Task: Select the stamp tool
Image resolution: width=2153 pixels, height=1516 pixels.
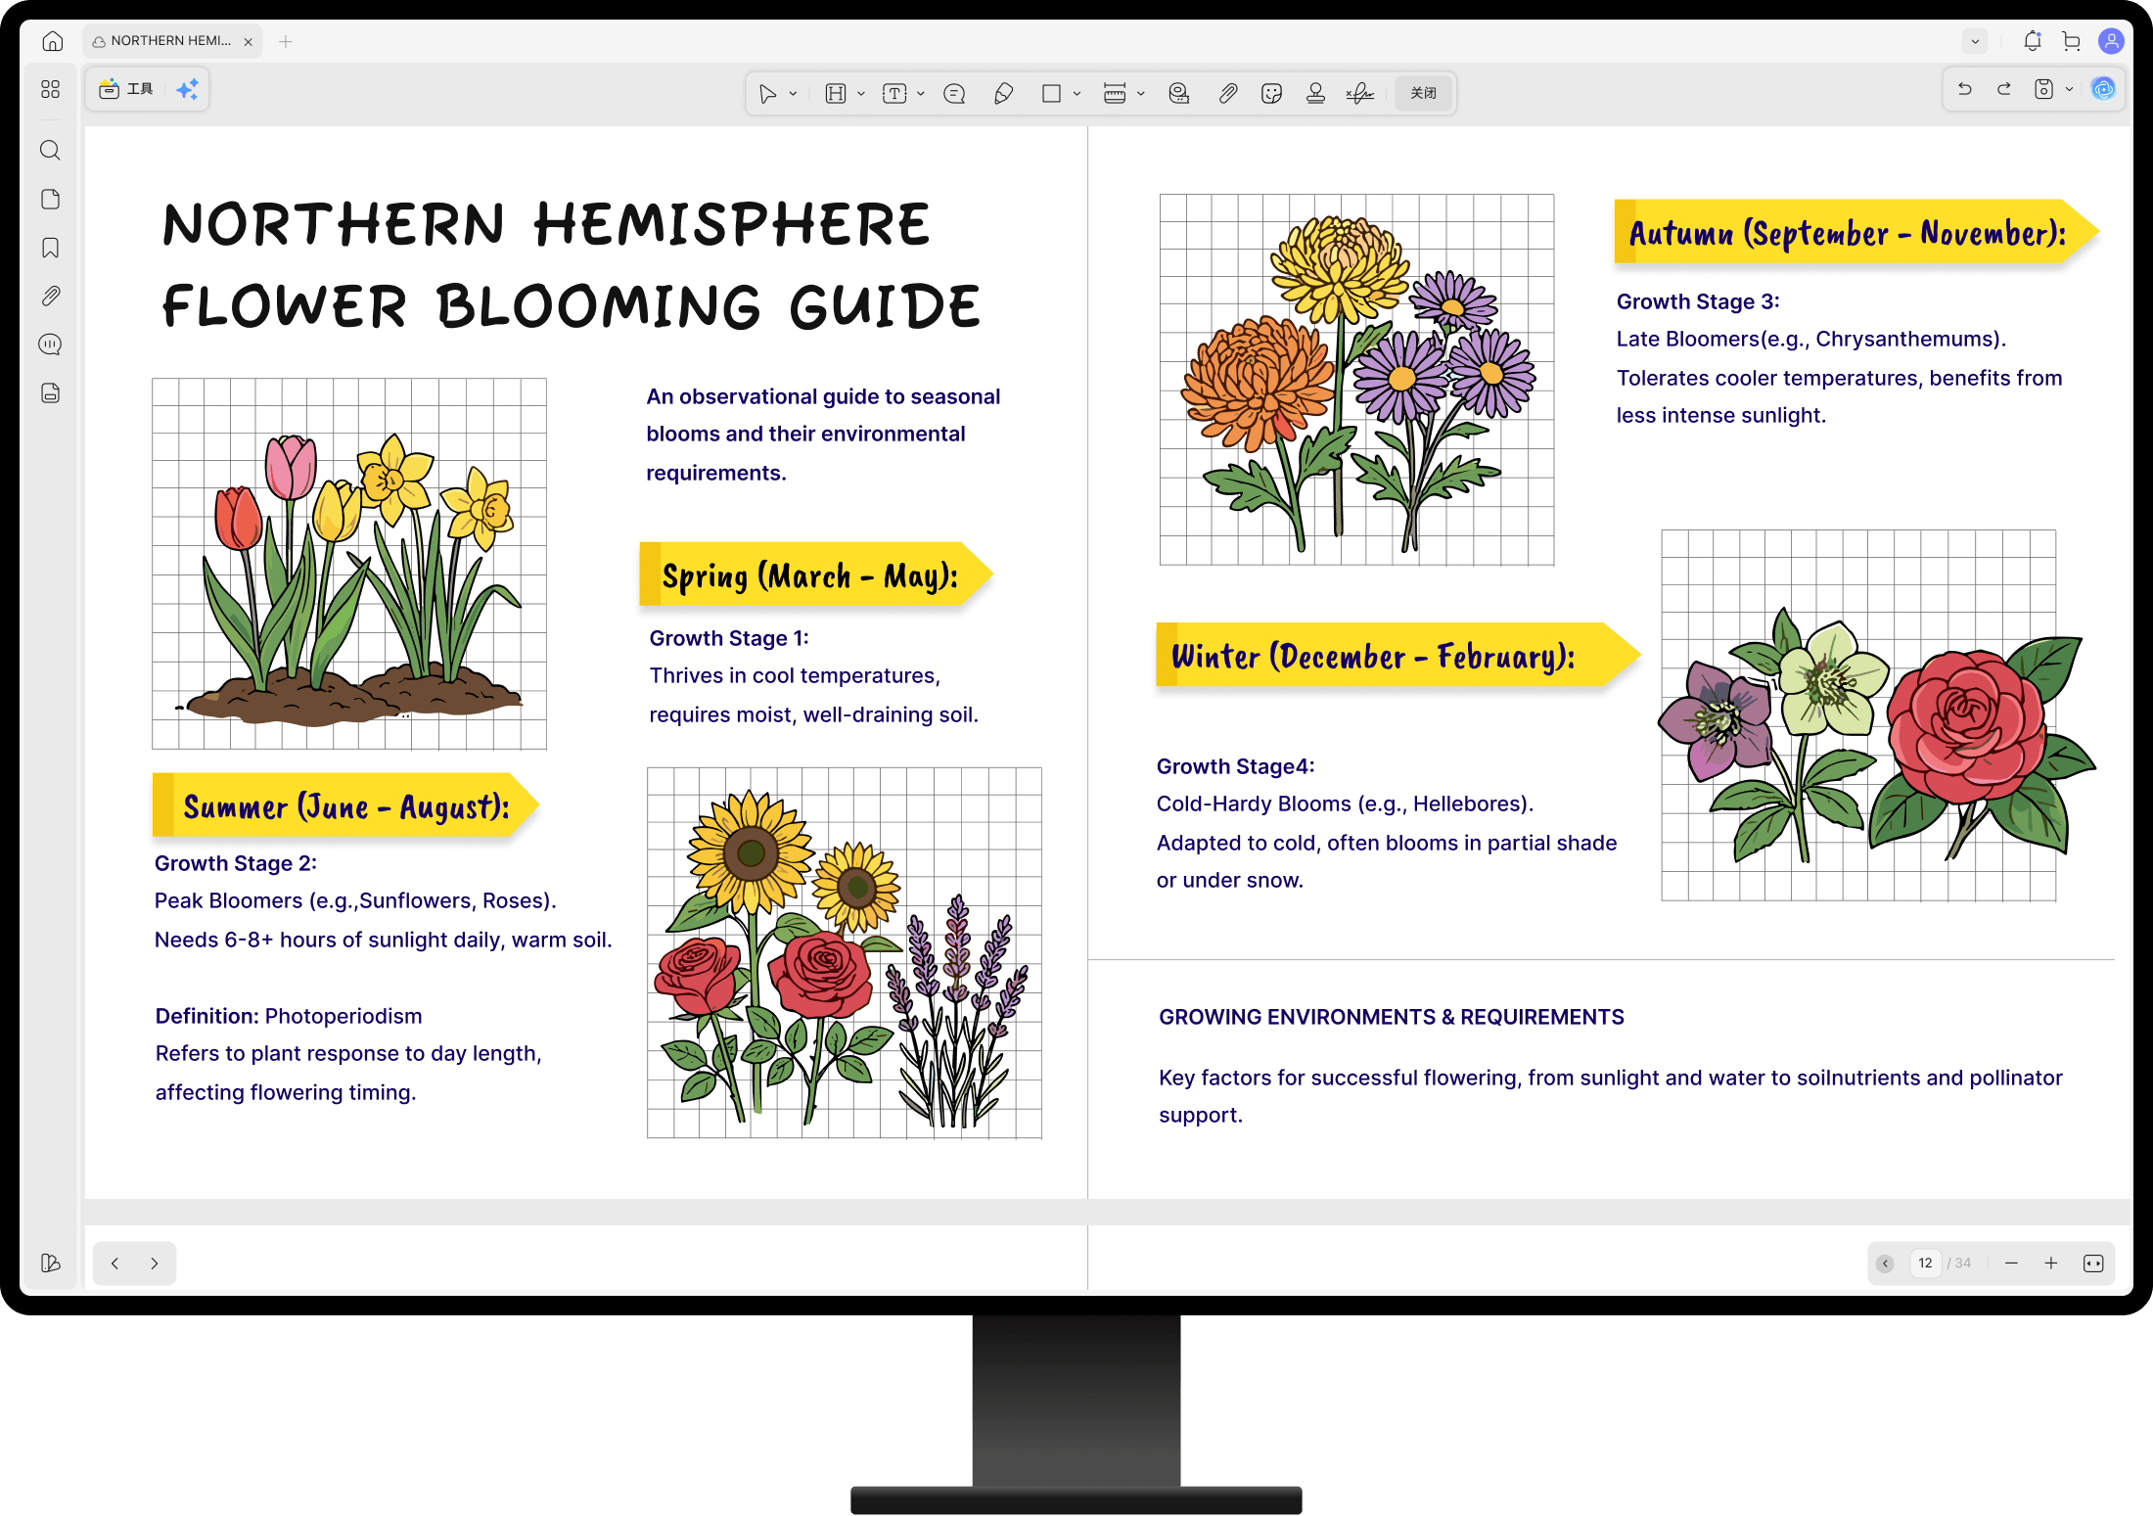Action: [x=1315, y=93]
